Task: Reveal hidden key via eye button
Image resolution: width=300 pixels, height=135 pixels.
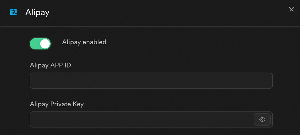Action: pos(262,120)
